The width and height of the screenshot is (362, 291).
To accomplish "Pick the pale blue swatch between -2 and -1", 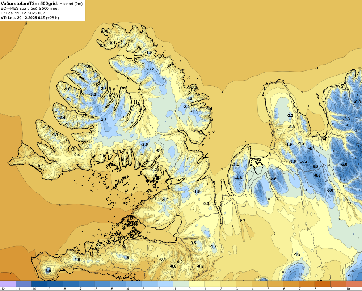I will [x=165, y=284].
